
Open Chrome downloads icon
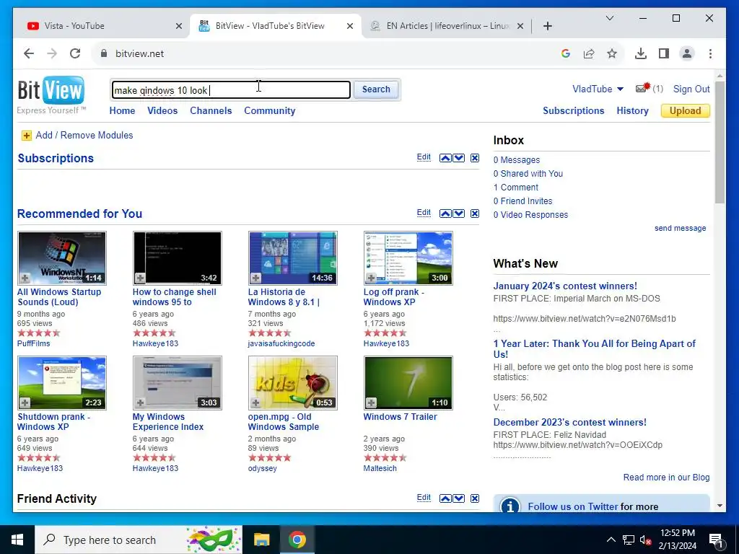pyautogui.click(x=641, y=53)
